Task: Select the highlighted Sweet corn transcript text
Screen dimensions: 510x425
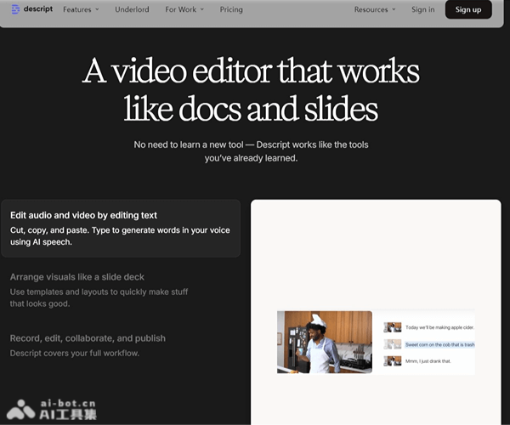Action: 439,344
